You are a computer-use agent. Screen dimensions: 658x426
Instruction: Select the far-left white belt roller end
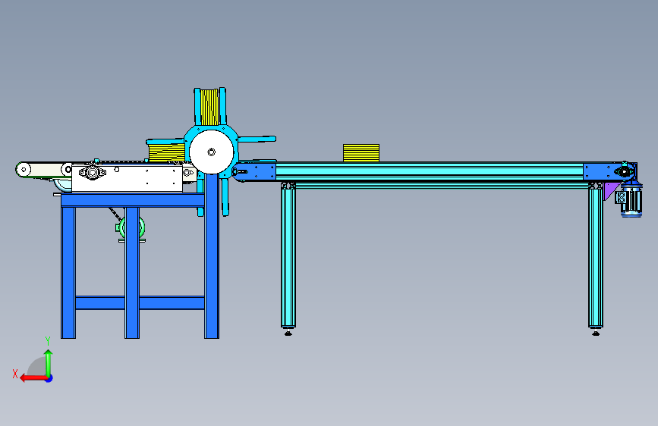[24, 169]
